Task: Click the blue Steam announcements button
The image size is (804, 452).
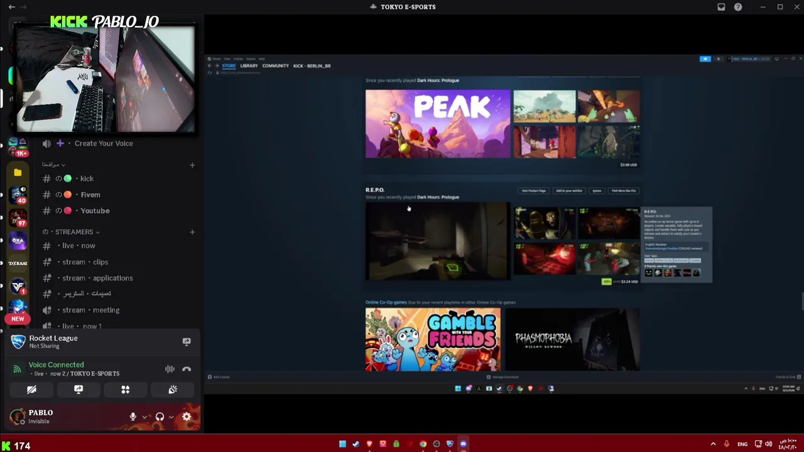Action: [705, 59]
